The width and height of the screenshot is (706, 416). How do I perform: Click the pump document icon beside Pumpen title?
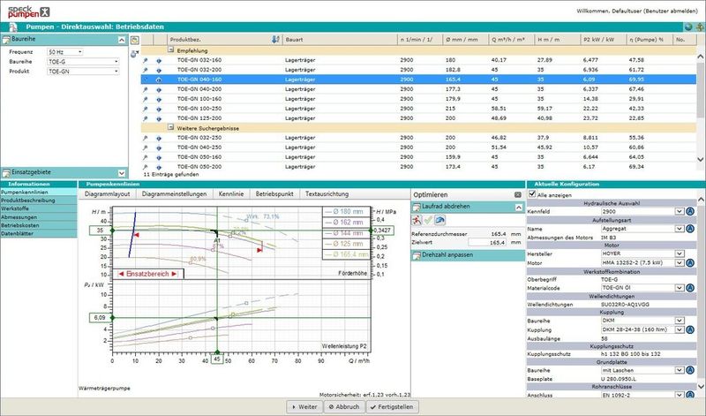[13, 27]
